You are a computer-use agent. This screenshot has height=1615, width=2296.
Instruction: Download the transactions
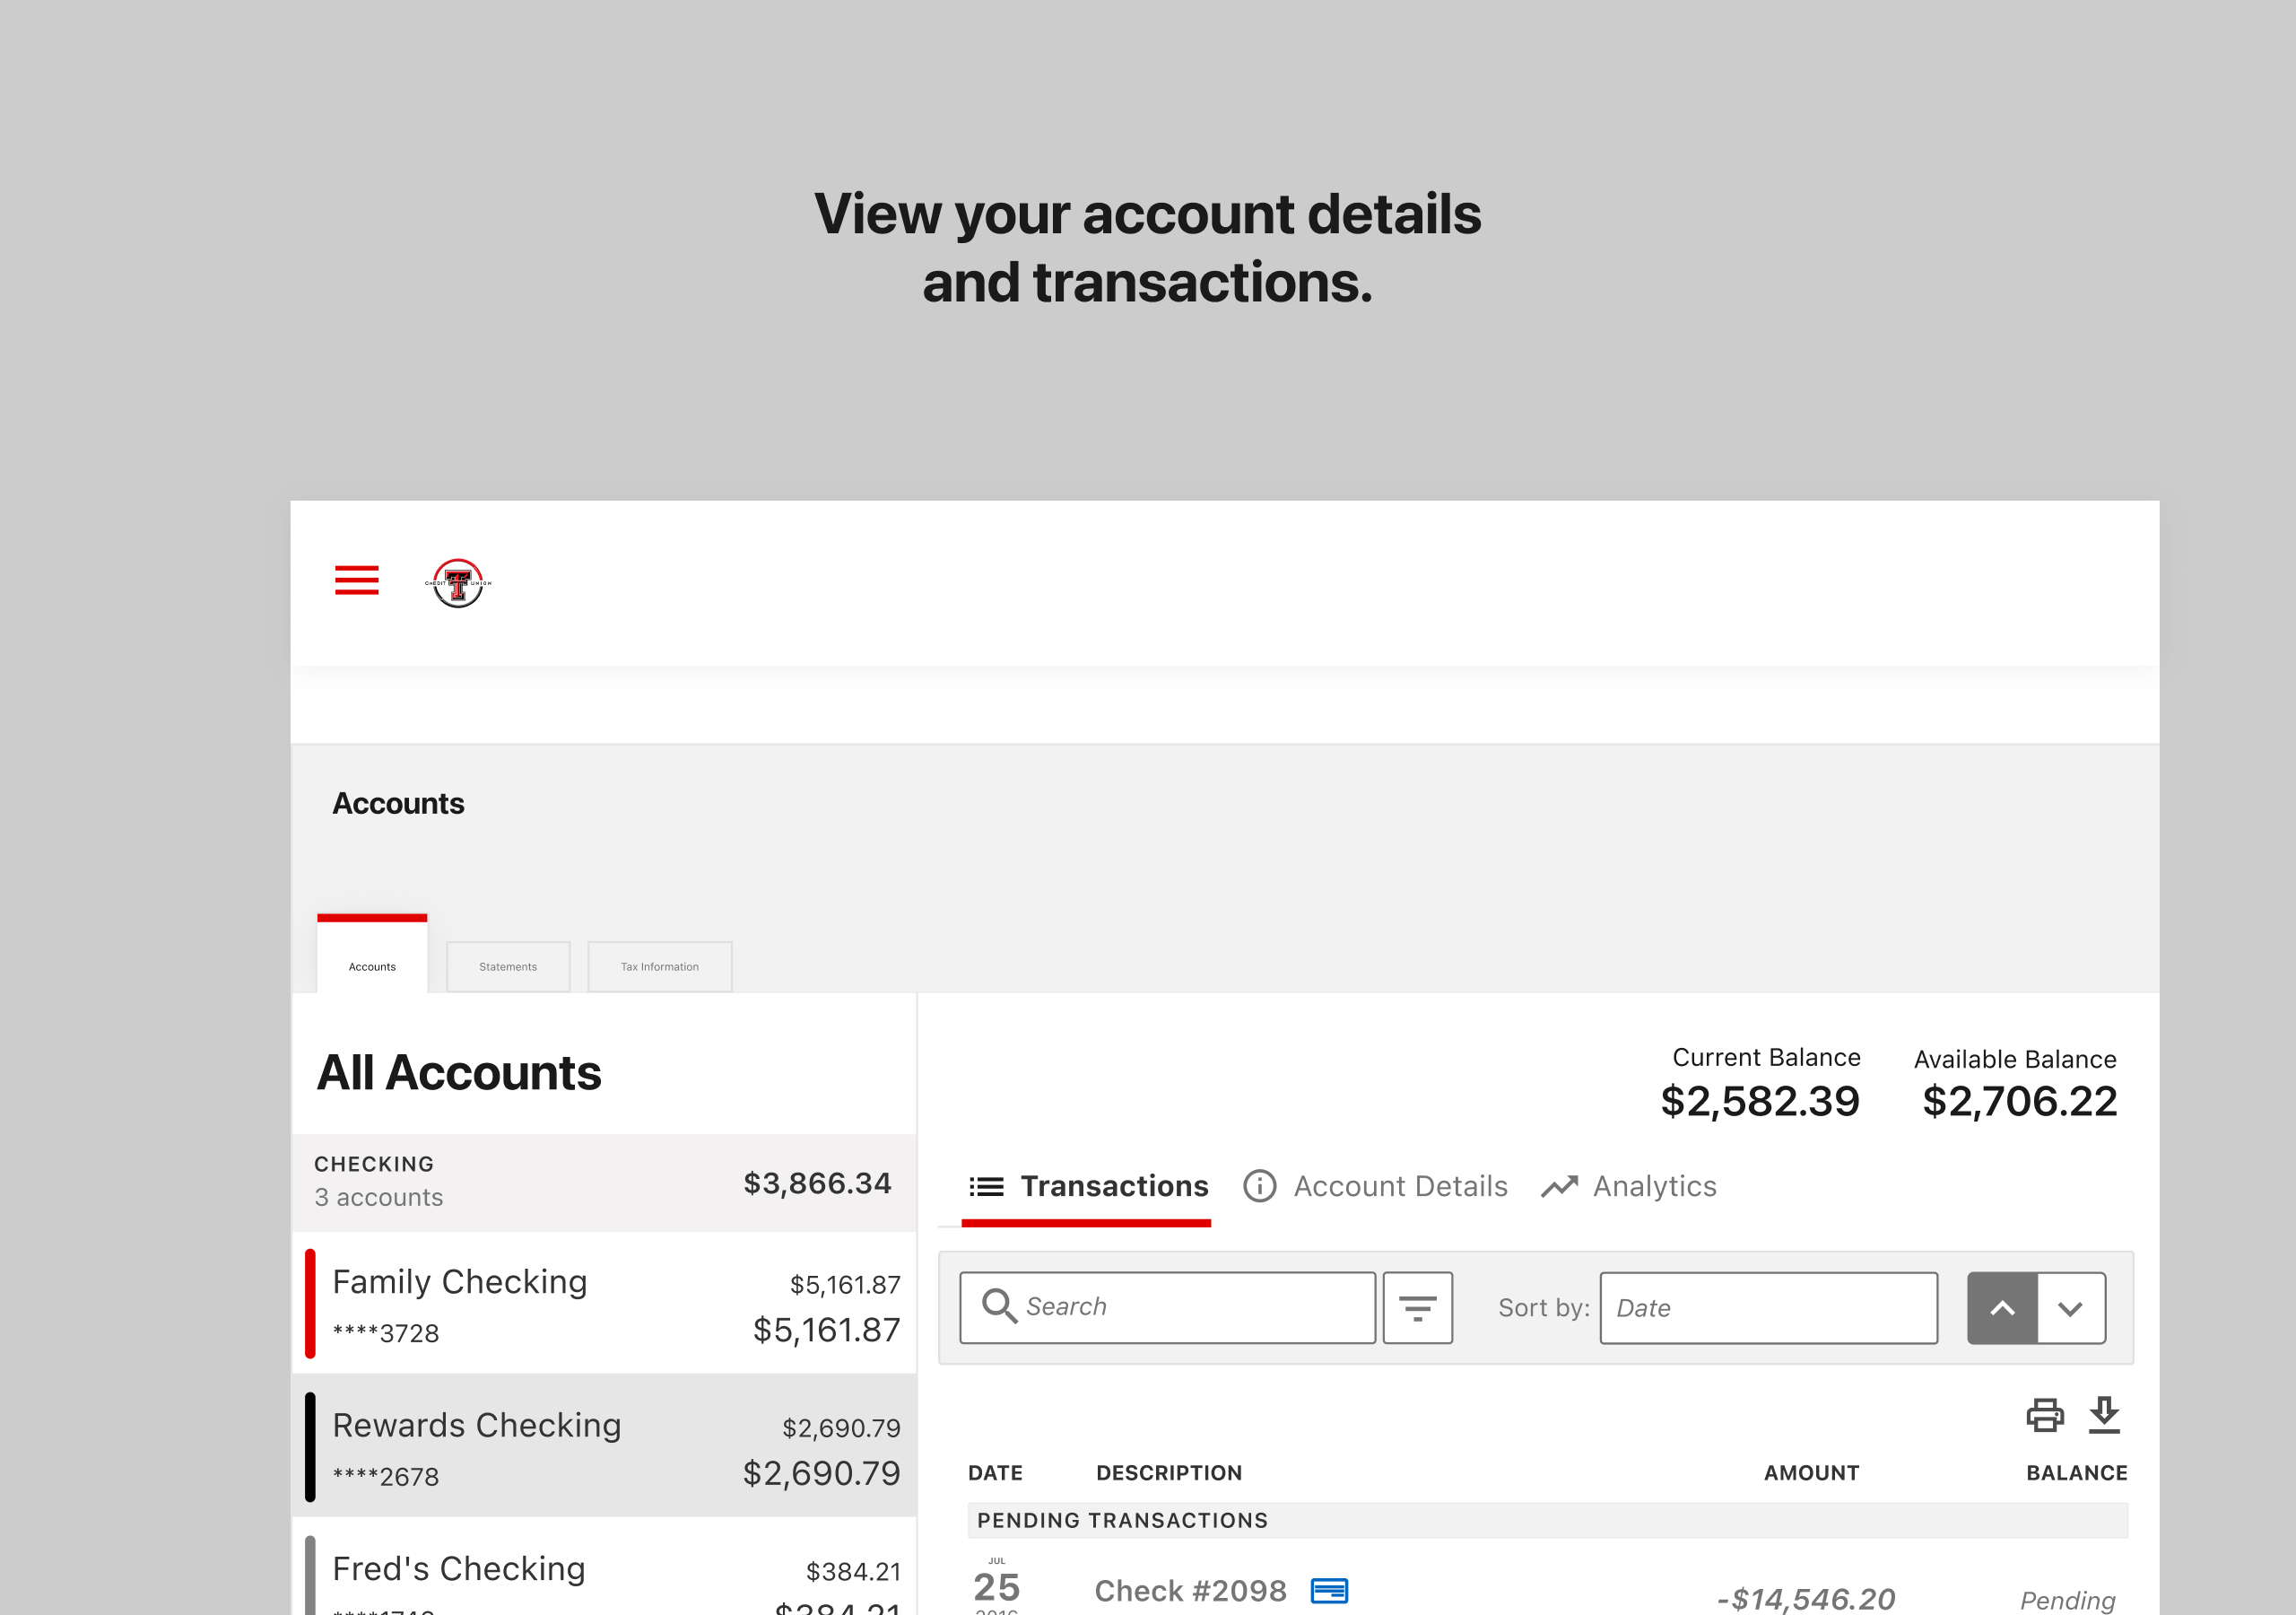click(x=2105, y=1416)
